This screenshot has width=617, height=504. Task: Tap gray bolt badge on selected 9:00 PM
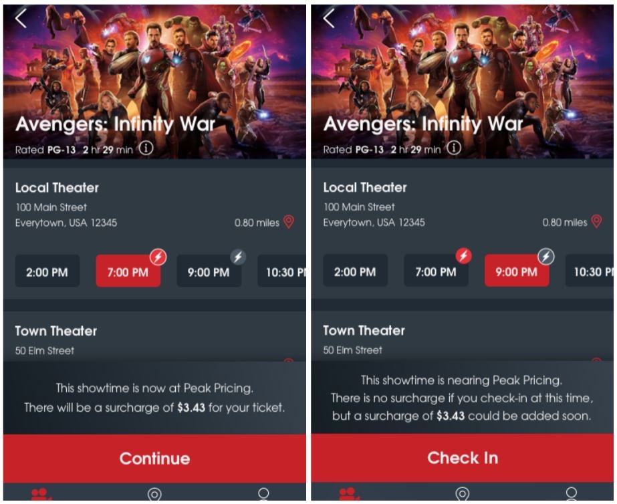546,257
